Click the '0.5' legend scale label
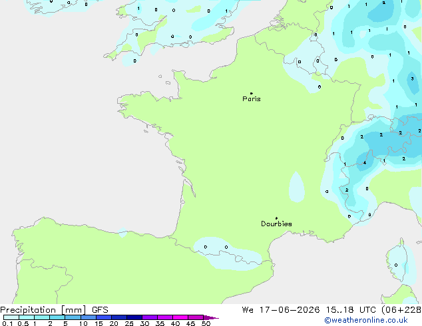The image size is (422, 326). [23, 323]
